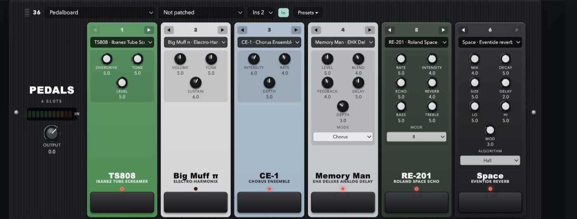Click the Pedals OUTPUT knob
577x219 pixels.
pyautogui.click(x=52, y=133)
